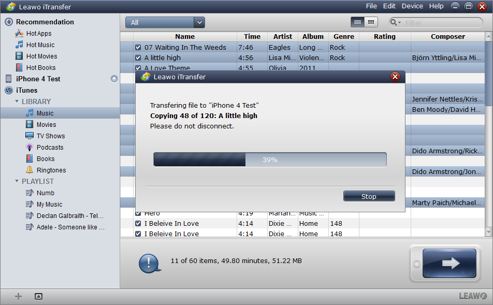Click the blue transfer arrow button
Screen dimensions: 493x305
pyautogui.click(x=450, y=263)
